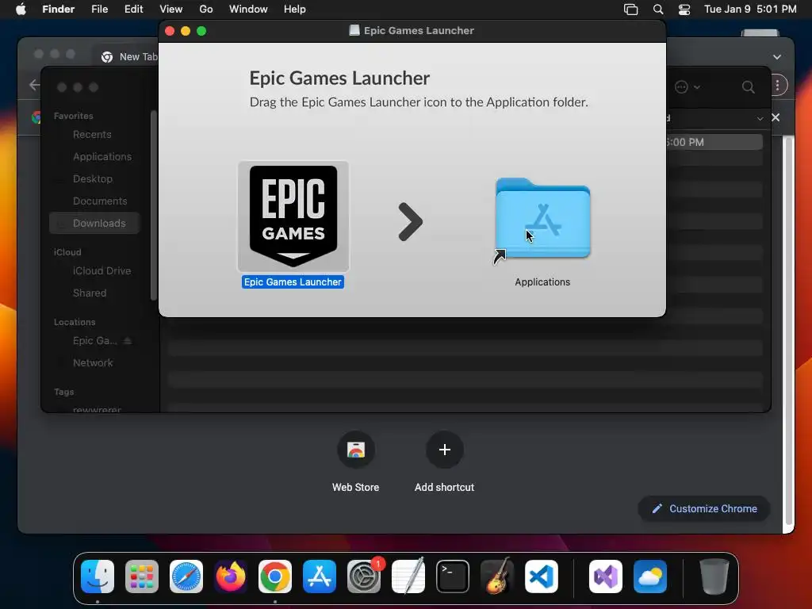
Task: Open the Weather app in the dock
Action: (x=650, y=576)
